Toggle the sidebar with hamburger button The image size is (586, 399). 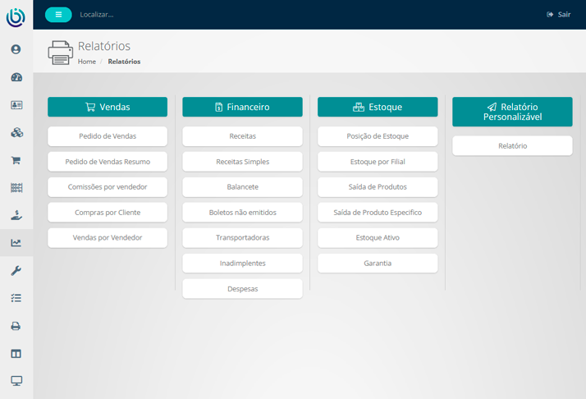pos(58,14)
